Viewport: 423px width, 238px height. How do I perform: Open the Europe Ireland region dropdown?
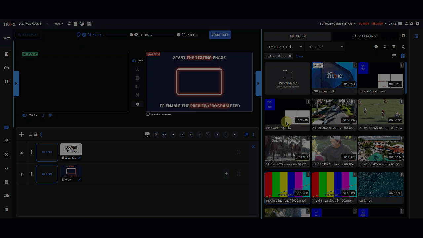372,24
